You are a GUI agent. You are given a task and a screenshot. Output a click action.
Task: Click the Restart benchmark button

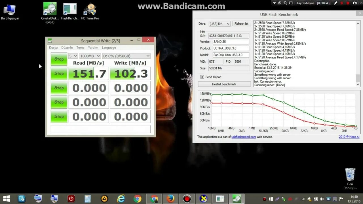tap(224, 84)
